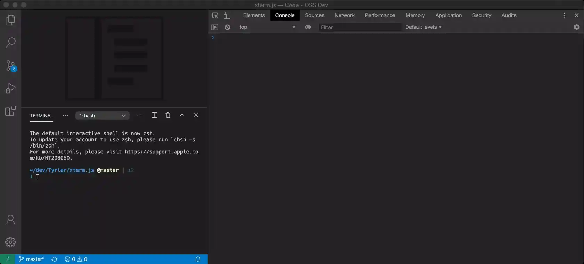
Task: Open the 'top' JavaScript context dropdown
Action: (267, 27)
